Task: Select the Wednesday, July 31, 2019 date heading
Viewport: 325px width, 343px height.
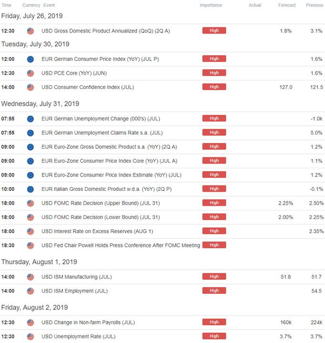Action: [x=40, y=103]
